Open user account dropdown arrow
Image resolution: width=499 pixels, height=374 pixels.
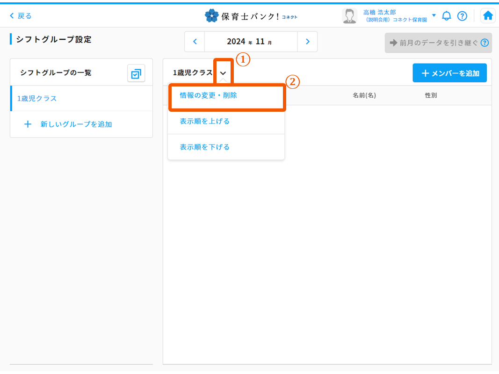(x=434, y=16)
